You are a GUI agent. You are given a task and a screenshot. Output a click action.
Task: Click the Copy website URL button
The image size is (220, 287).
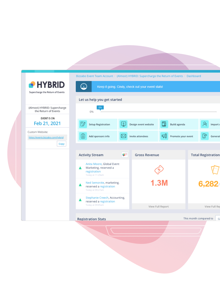(x=62, y=144)
